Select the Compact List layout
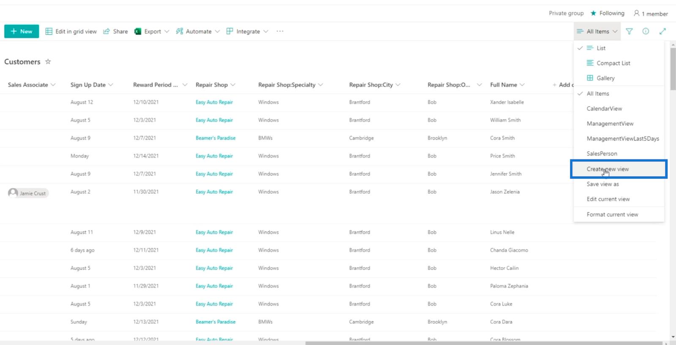The height and width of the screenshot is (345, 676). [619, 63]
